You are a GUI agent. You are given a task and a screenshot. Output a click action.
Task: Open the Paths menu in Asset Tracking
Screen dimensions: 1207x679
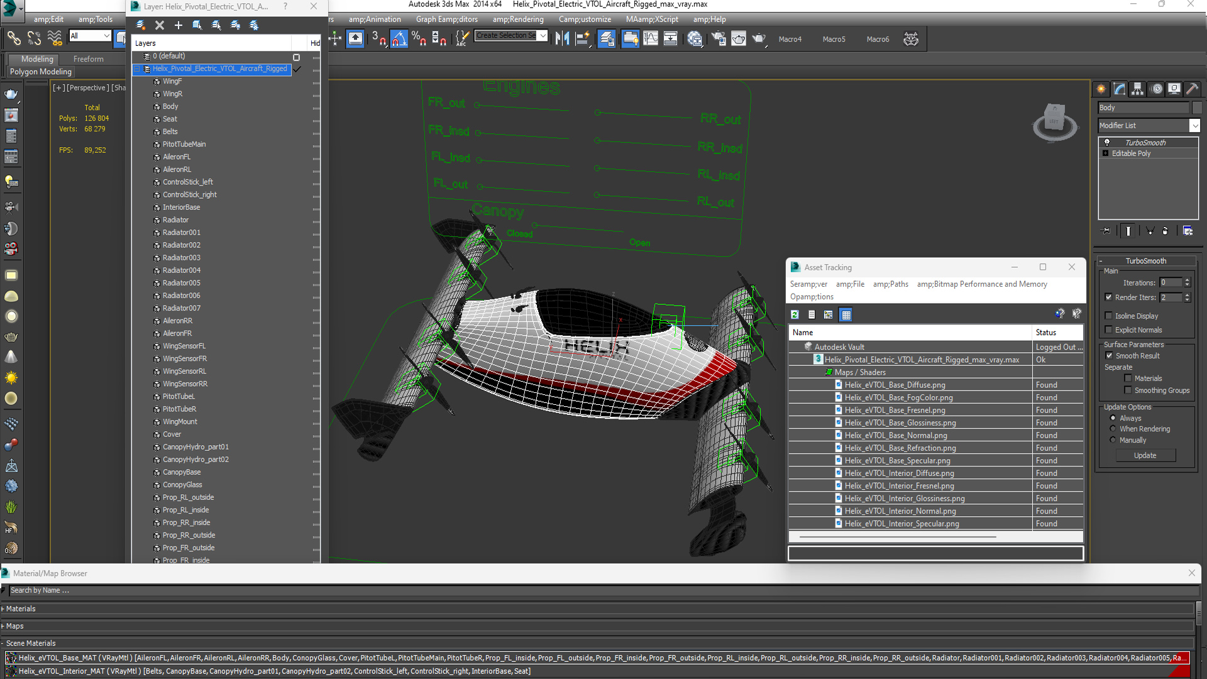pyautogui.click(x=890, y=284)
